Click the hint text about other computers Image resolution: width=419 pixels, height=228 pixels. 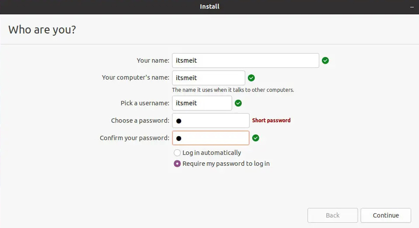(x=233, y=90)
